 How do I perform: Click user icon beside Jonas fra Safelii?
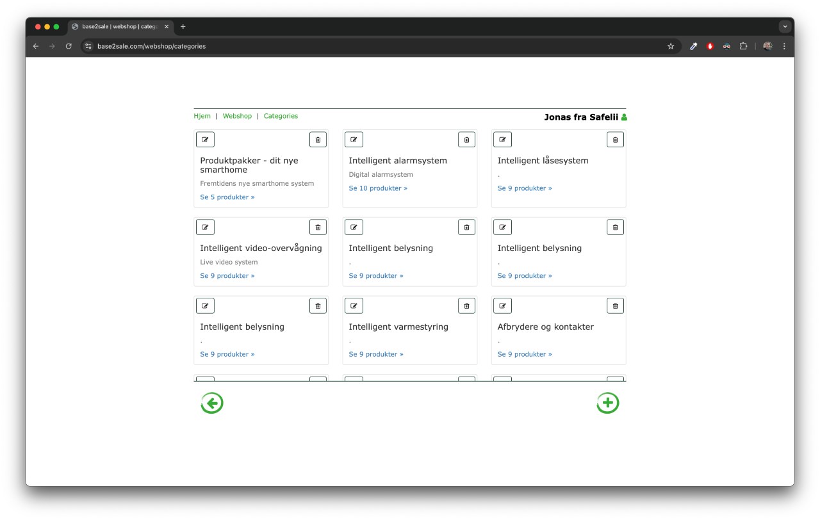(x=624, y=117)
